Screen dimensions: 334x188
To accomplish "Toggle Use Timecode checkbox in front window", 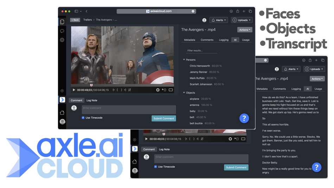I will click(x=83, y=118).
